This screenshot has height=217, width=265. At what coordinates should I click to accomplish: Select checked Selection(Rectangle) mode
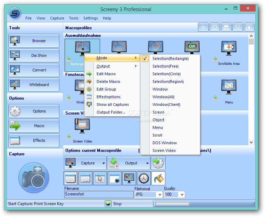[x=170, y=59]
